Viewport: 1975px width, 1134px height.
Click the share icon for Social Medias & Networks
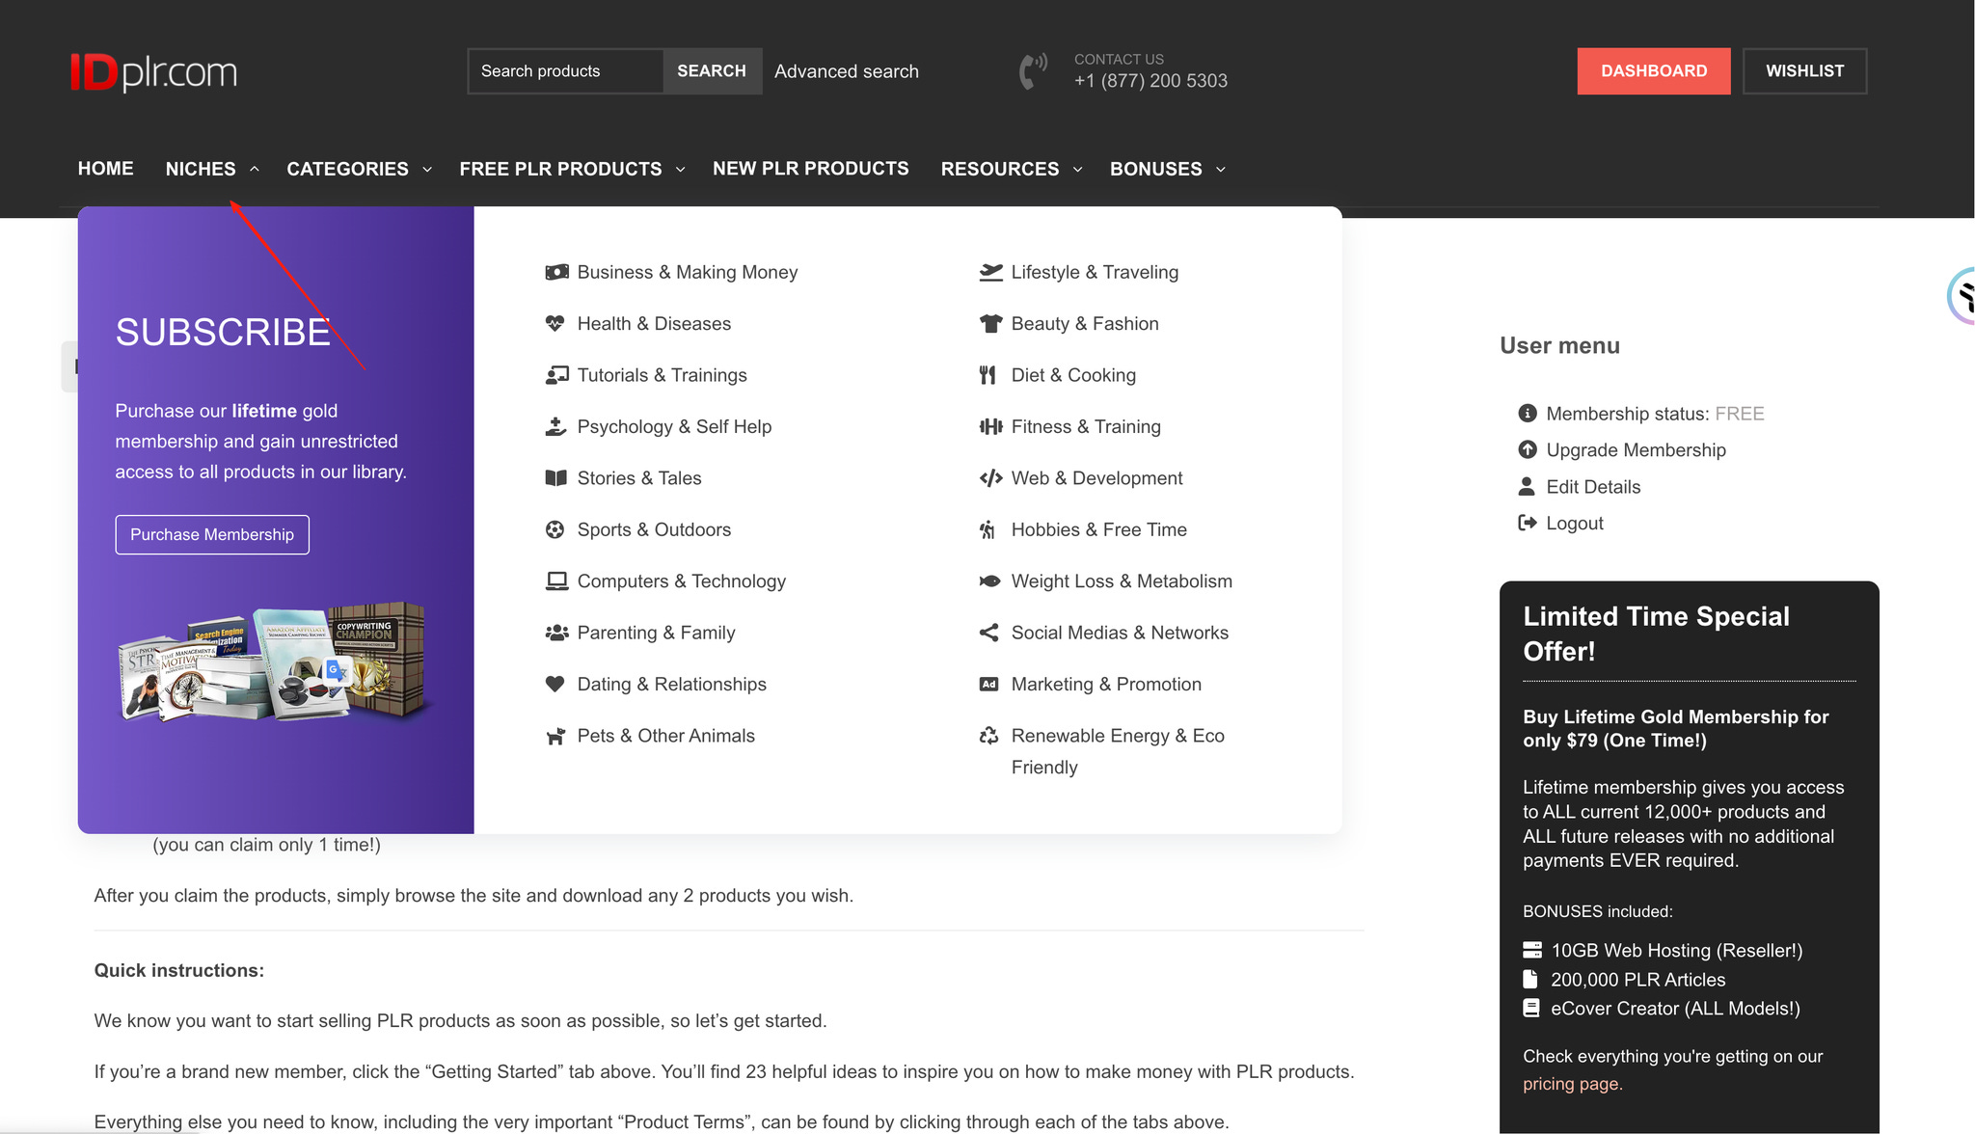pos(988,633)
